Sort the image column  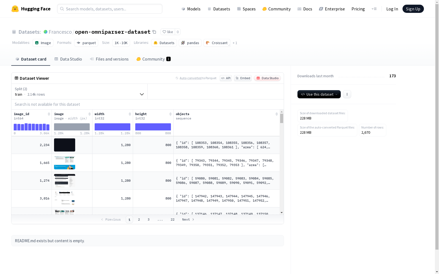point(89,114)
